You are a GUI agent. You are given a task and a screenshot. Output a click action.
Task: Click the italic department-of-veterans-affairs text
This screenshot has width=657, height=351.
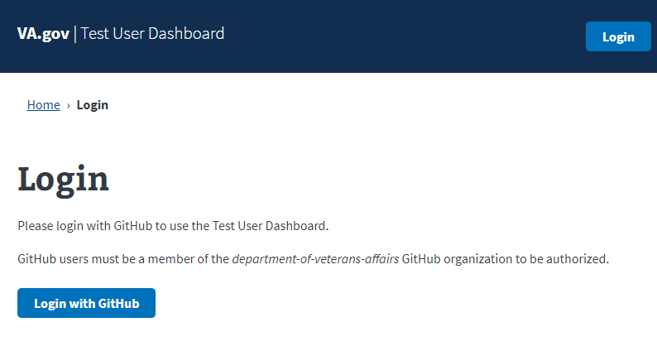pyautogui.click(x=315, y=259)
